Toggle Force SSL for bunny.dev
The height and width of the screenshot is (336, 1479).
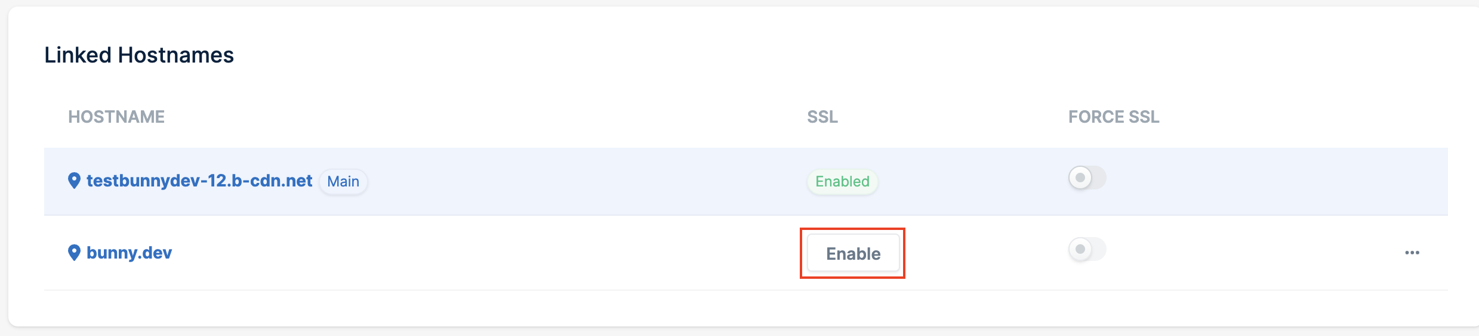(x=1087, y=249)
